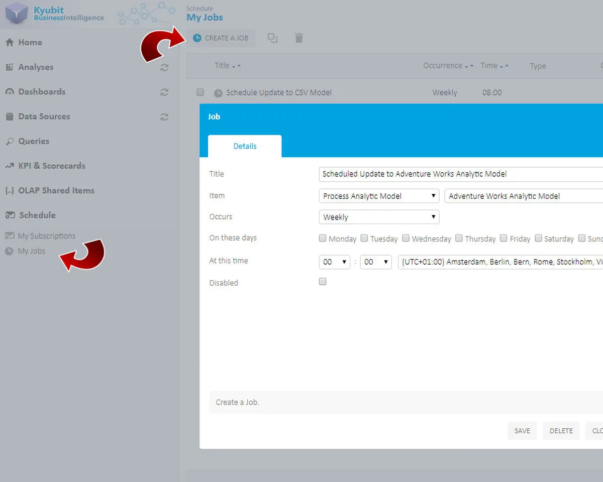Screen dimensions: 603x482
Task: Check the Saturday checkbox
Action: pyautogui.click(x=539, y=238)
